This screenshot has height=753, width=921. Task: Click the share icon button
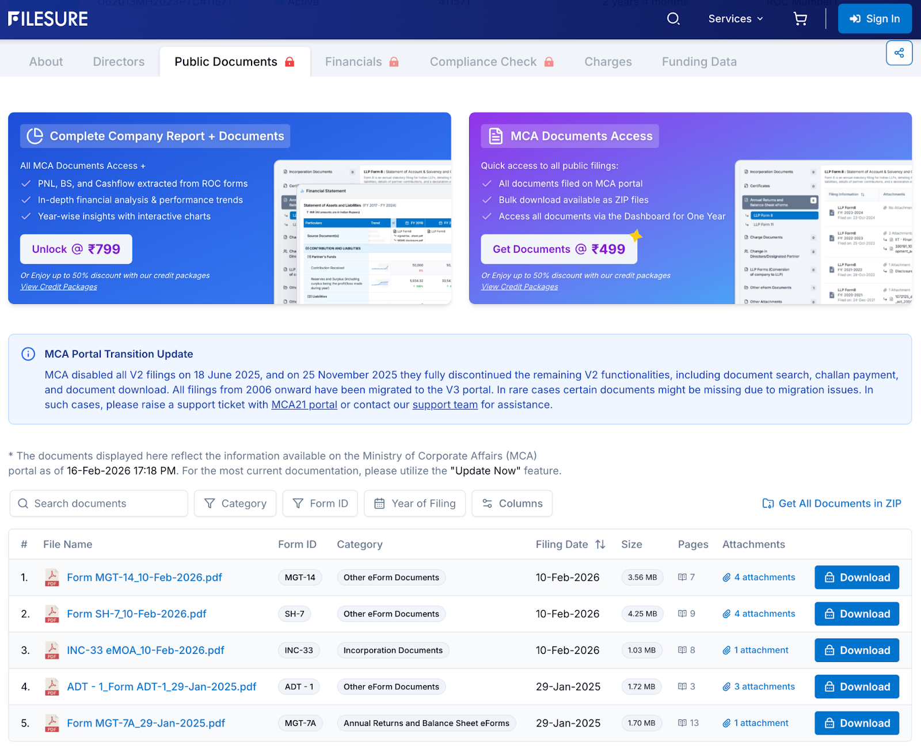pyautogui.click(x=899, y=54)
